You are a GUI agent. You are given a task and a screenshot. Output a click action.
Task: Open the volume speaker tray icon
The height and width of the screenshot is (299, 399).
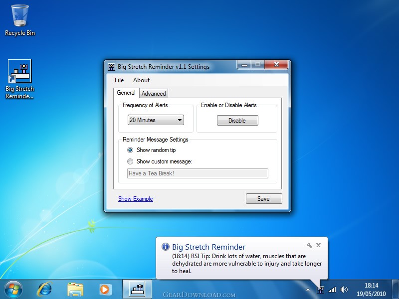[344, 290]
